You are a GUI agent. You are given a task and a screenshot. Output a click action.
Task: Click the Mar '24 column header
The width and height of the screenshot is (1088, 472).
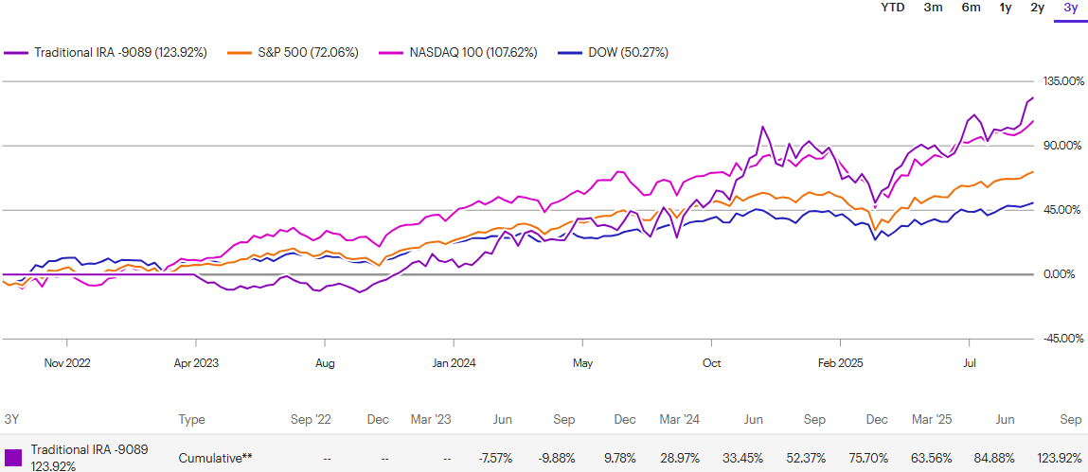point(679,419)
